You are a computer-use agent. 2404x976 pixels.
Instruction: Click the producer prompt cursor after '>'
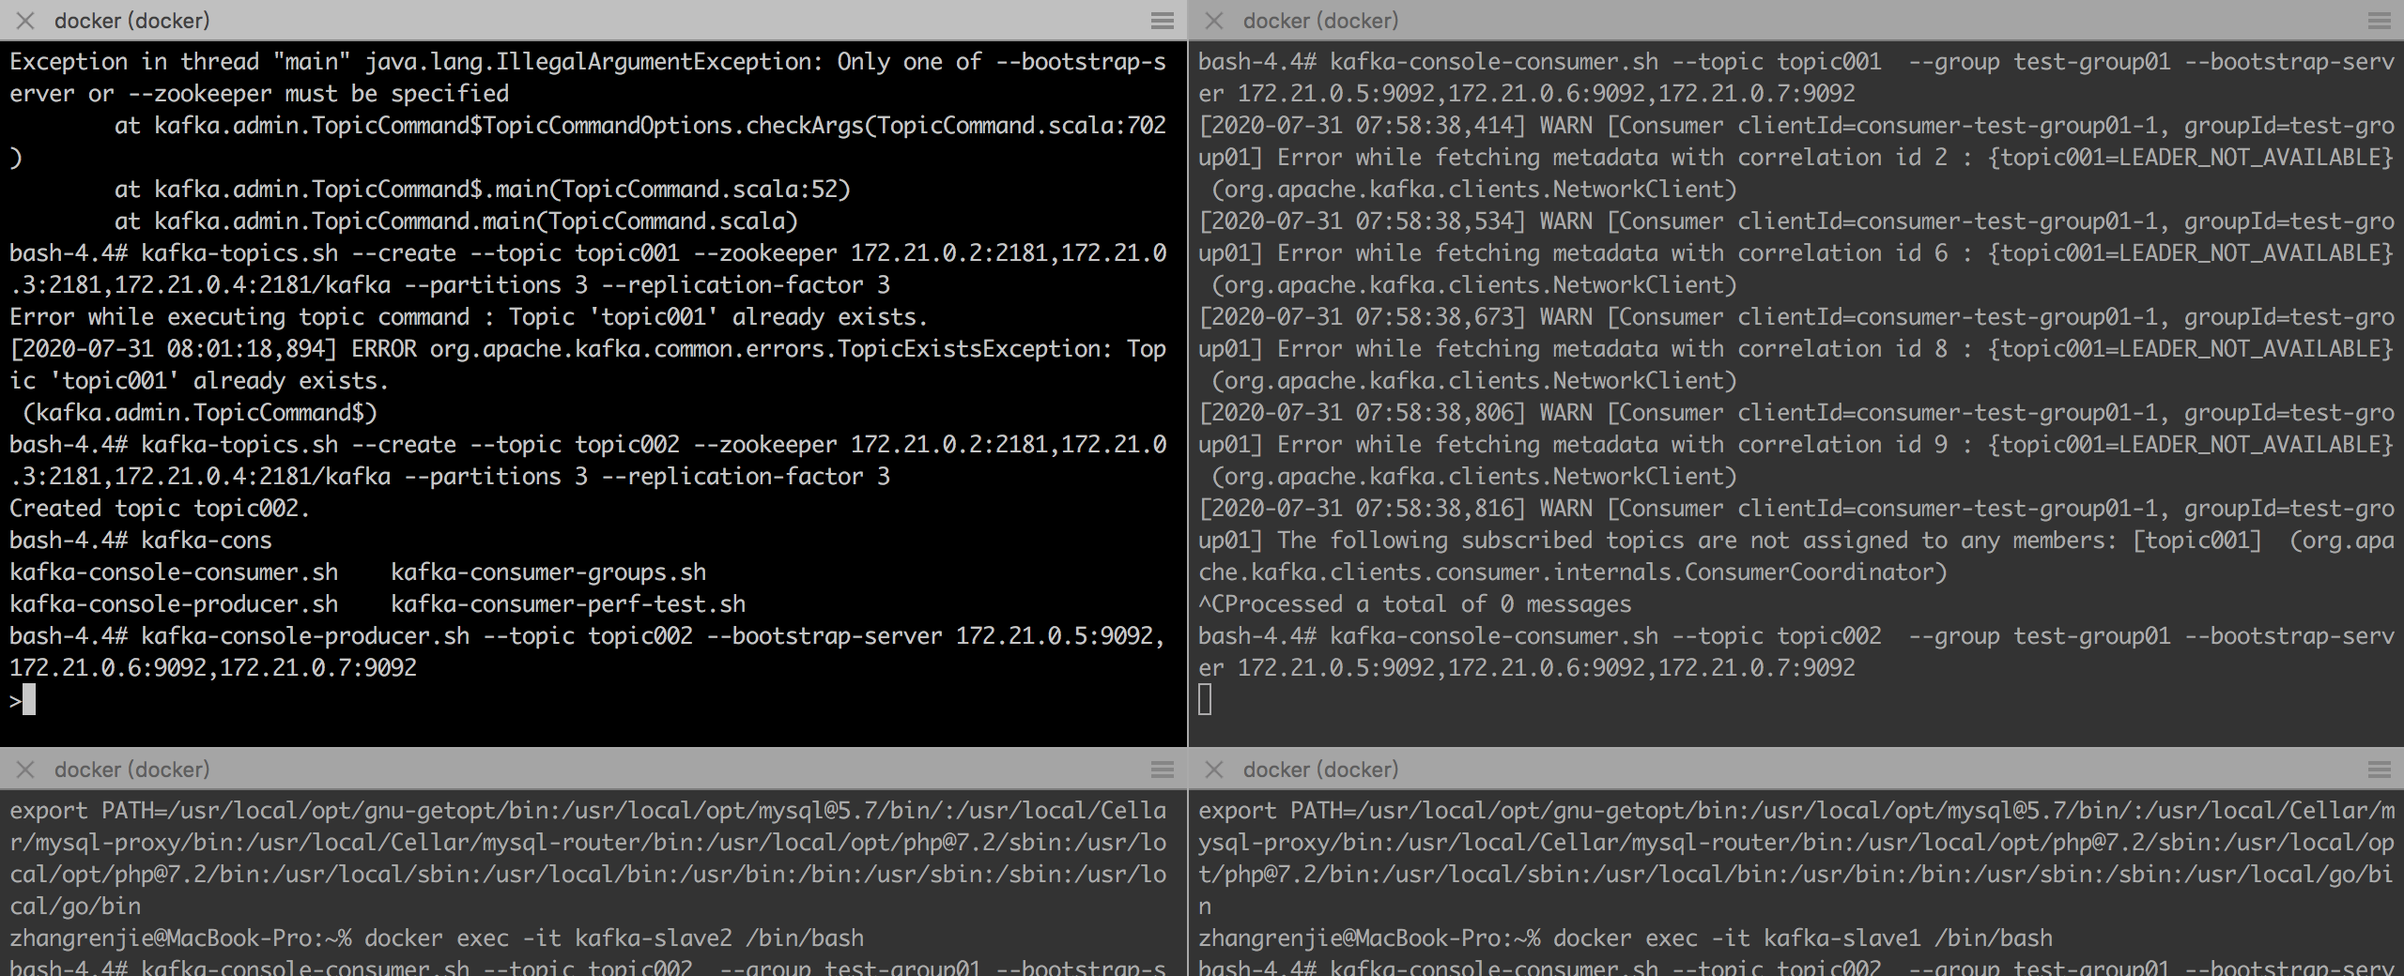pos(29,700)
